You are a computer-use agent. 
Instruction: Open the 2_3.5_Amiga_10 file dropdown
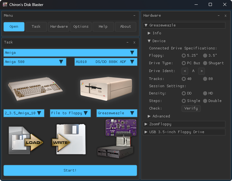pos(24,113)
